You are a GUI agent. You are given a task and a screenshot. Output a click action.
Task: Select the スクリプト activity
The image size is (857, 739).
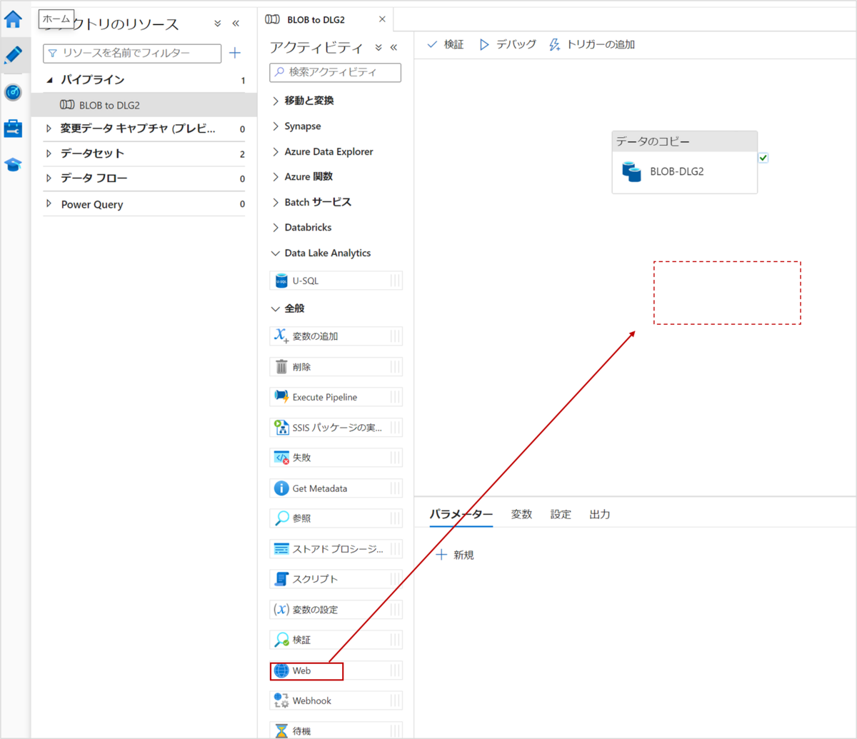(x=336, y=579)
